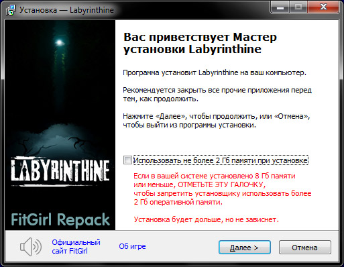This screenshot has width=344, height=267.
Task: Click the glowing light in the artwork
Action: [59, 42]
